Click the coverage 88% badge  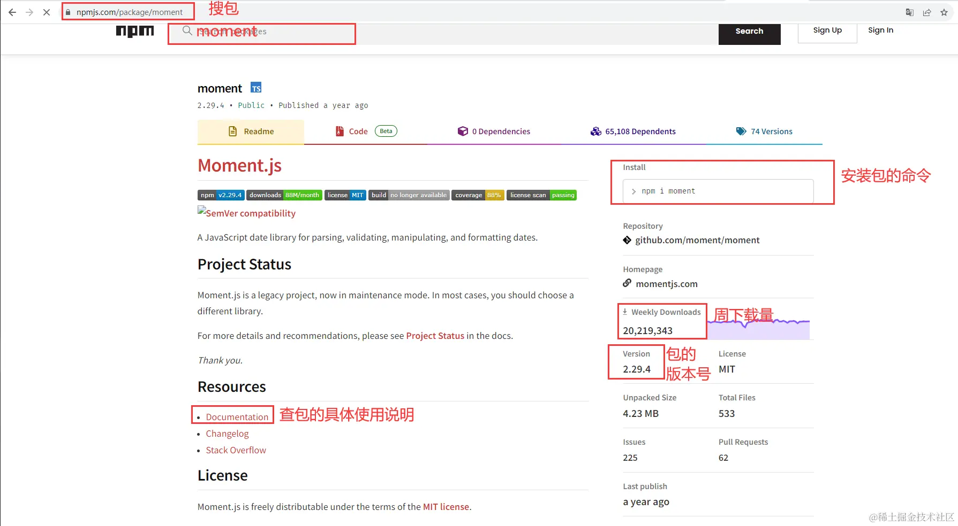coord(478,195)
